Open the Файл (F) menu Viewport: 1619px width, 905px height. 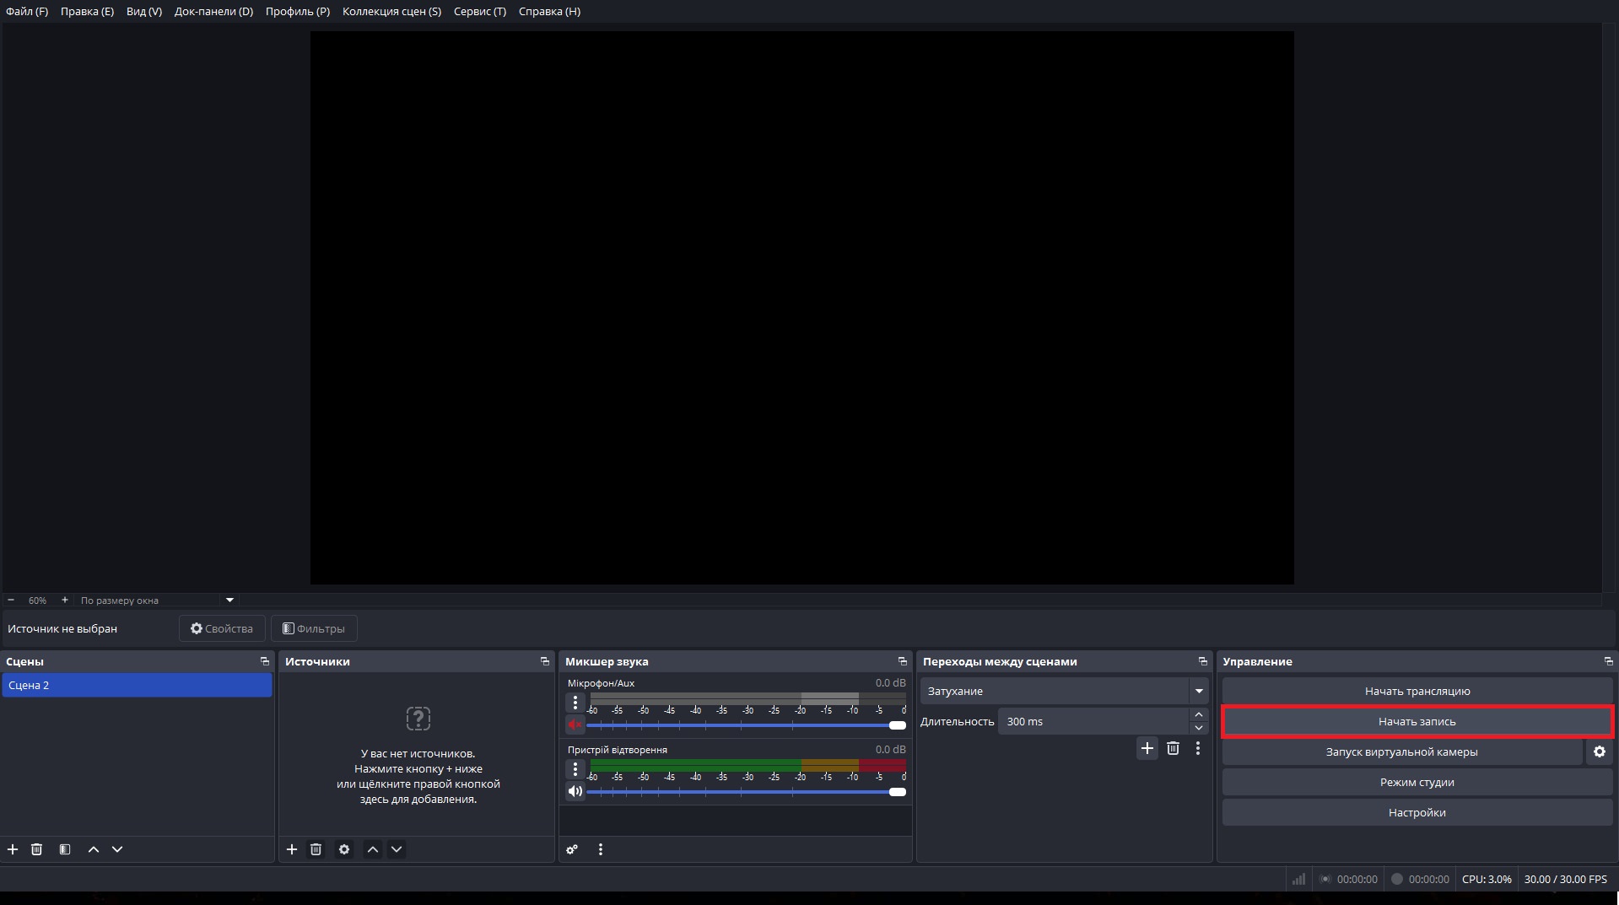pyautogui.click(x=27, y=11)
